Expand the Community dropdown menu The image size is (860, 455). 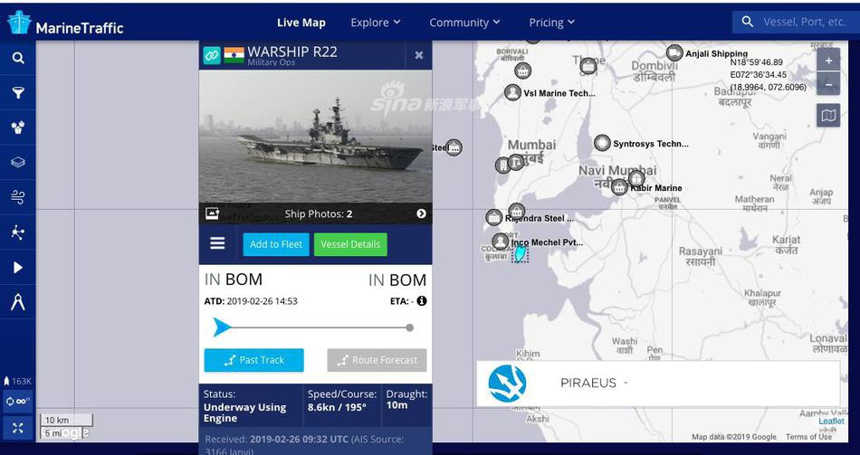[x=464, y=23]
